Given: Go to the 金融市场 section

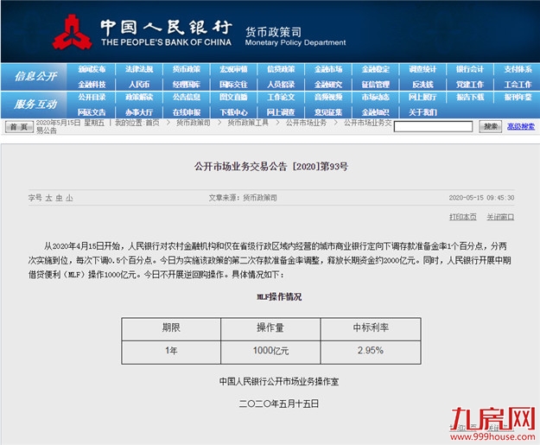Looking at the screenshot, I should (328, 69).
